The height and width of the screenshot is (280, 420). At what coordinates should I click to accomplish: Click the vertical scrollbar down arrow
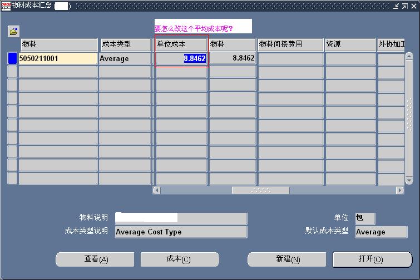point(409,181)
